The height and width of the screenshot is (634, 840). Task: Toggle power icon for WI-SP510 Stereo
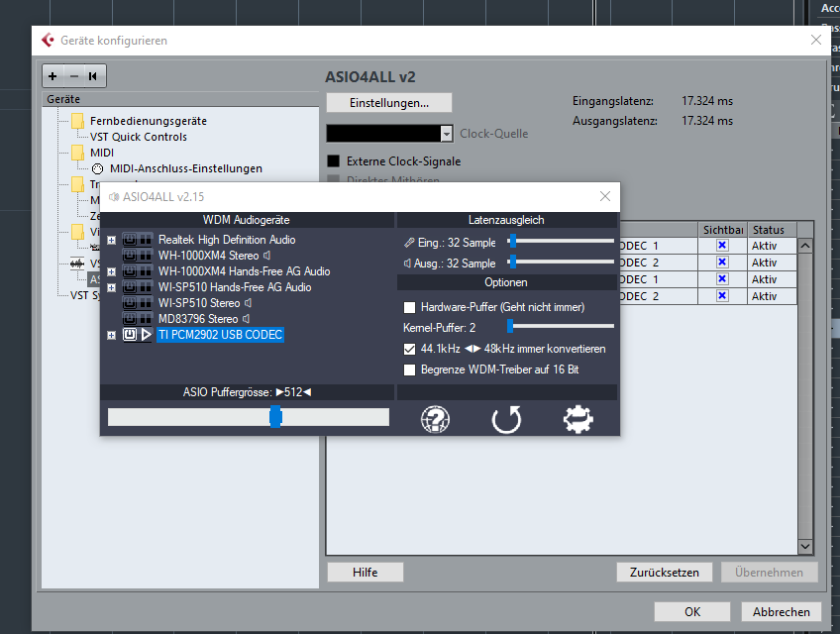pyautogui.click(x=130, y=303)
